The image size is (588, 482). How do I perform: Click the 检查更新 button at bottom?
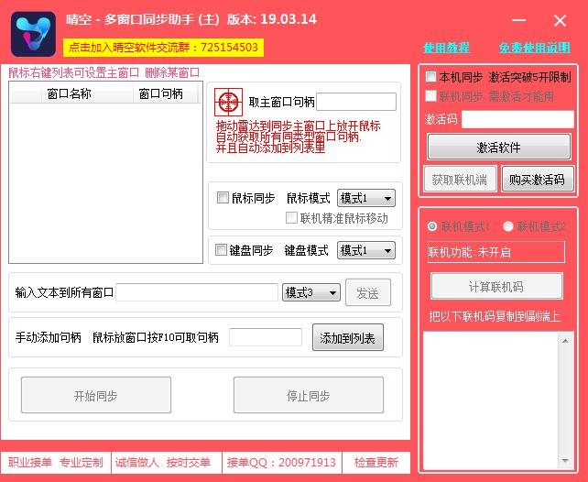(x=376, y=463)
